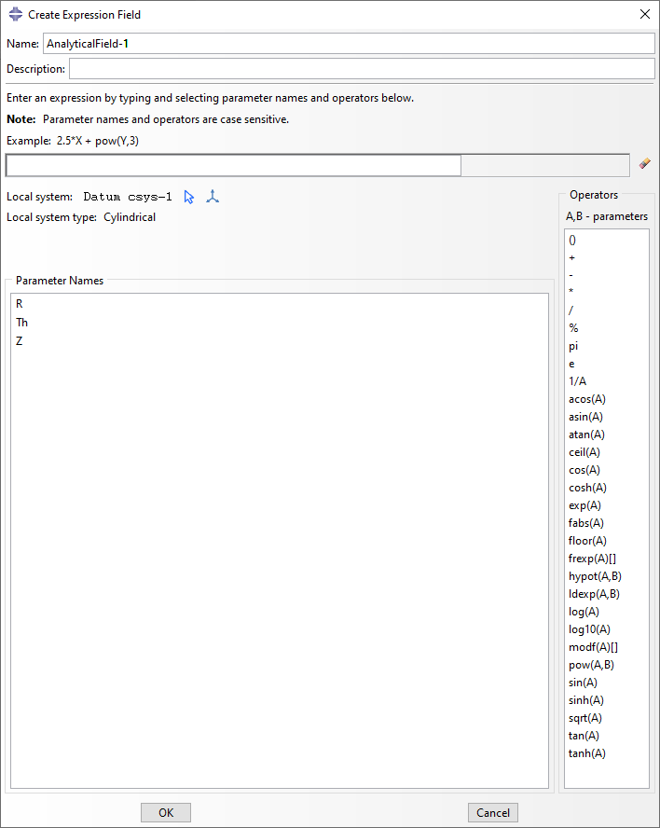Insert the modulo % operator
The height and width of the screenshot is (828, 660).
click(573, 328)
